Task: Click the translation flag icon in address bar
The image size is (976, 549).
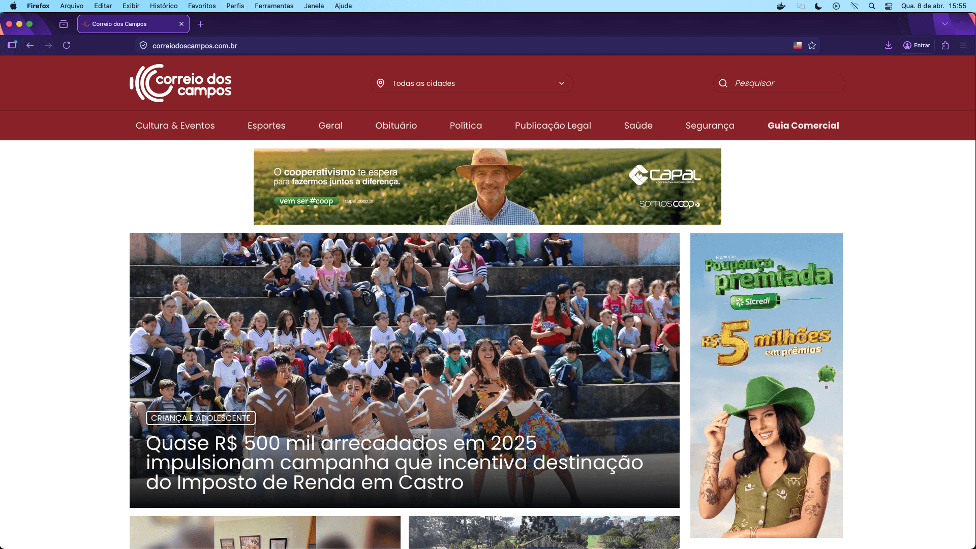Action: coord(798,46)
